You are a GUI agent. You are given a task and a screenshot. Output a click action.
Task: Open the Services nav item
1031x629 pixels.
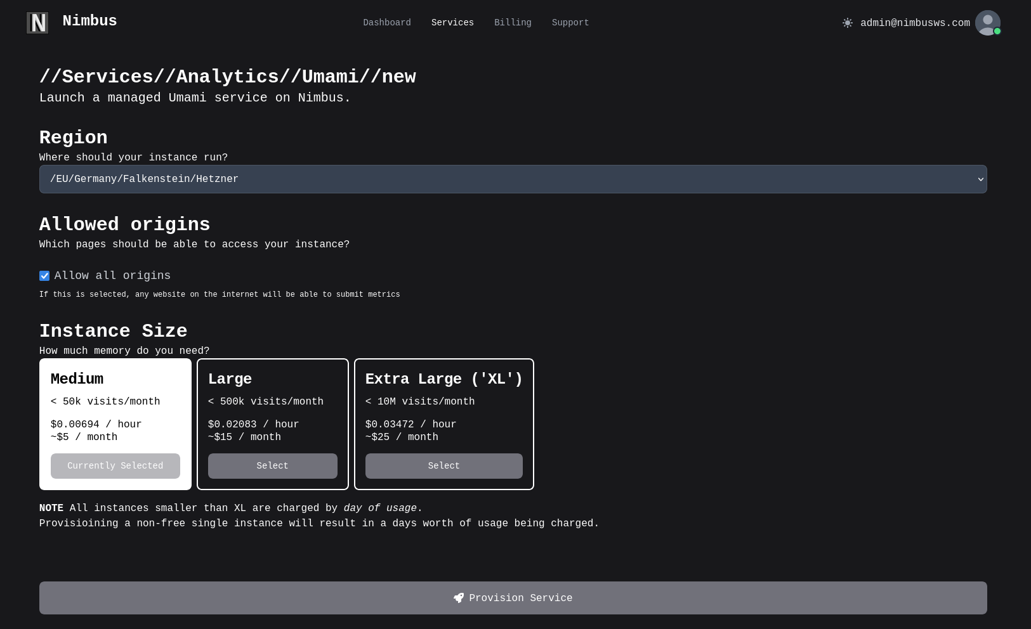[x=452, y=23]
